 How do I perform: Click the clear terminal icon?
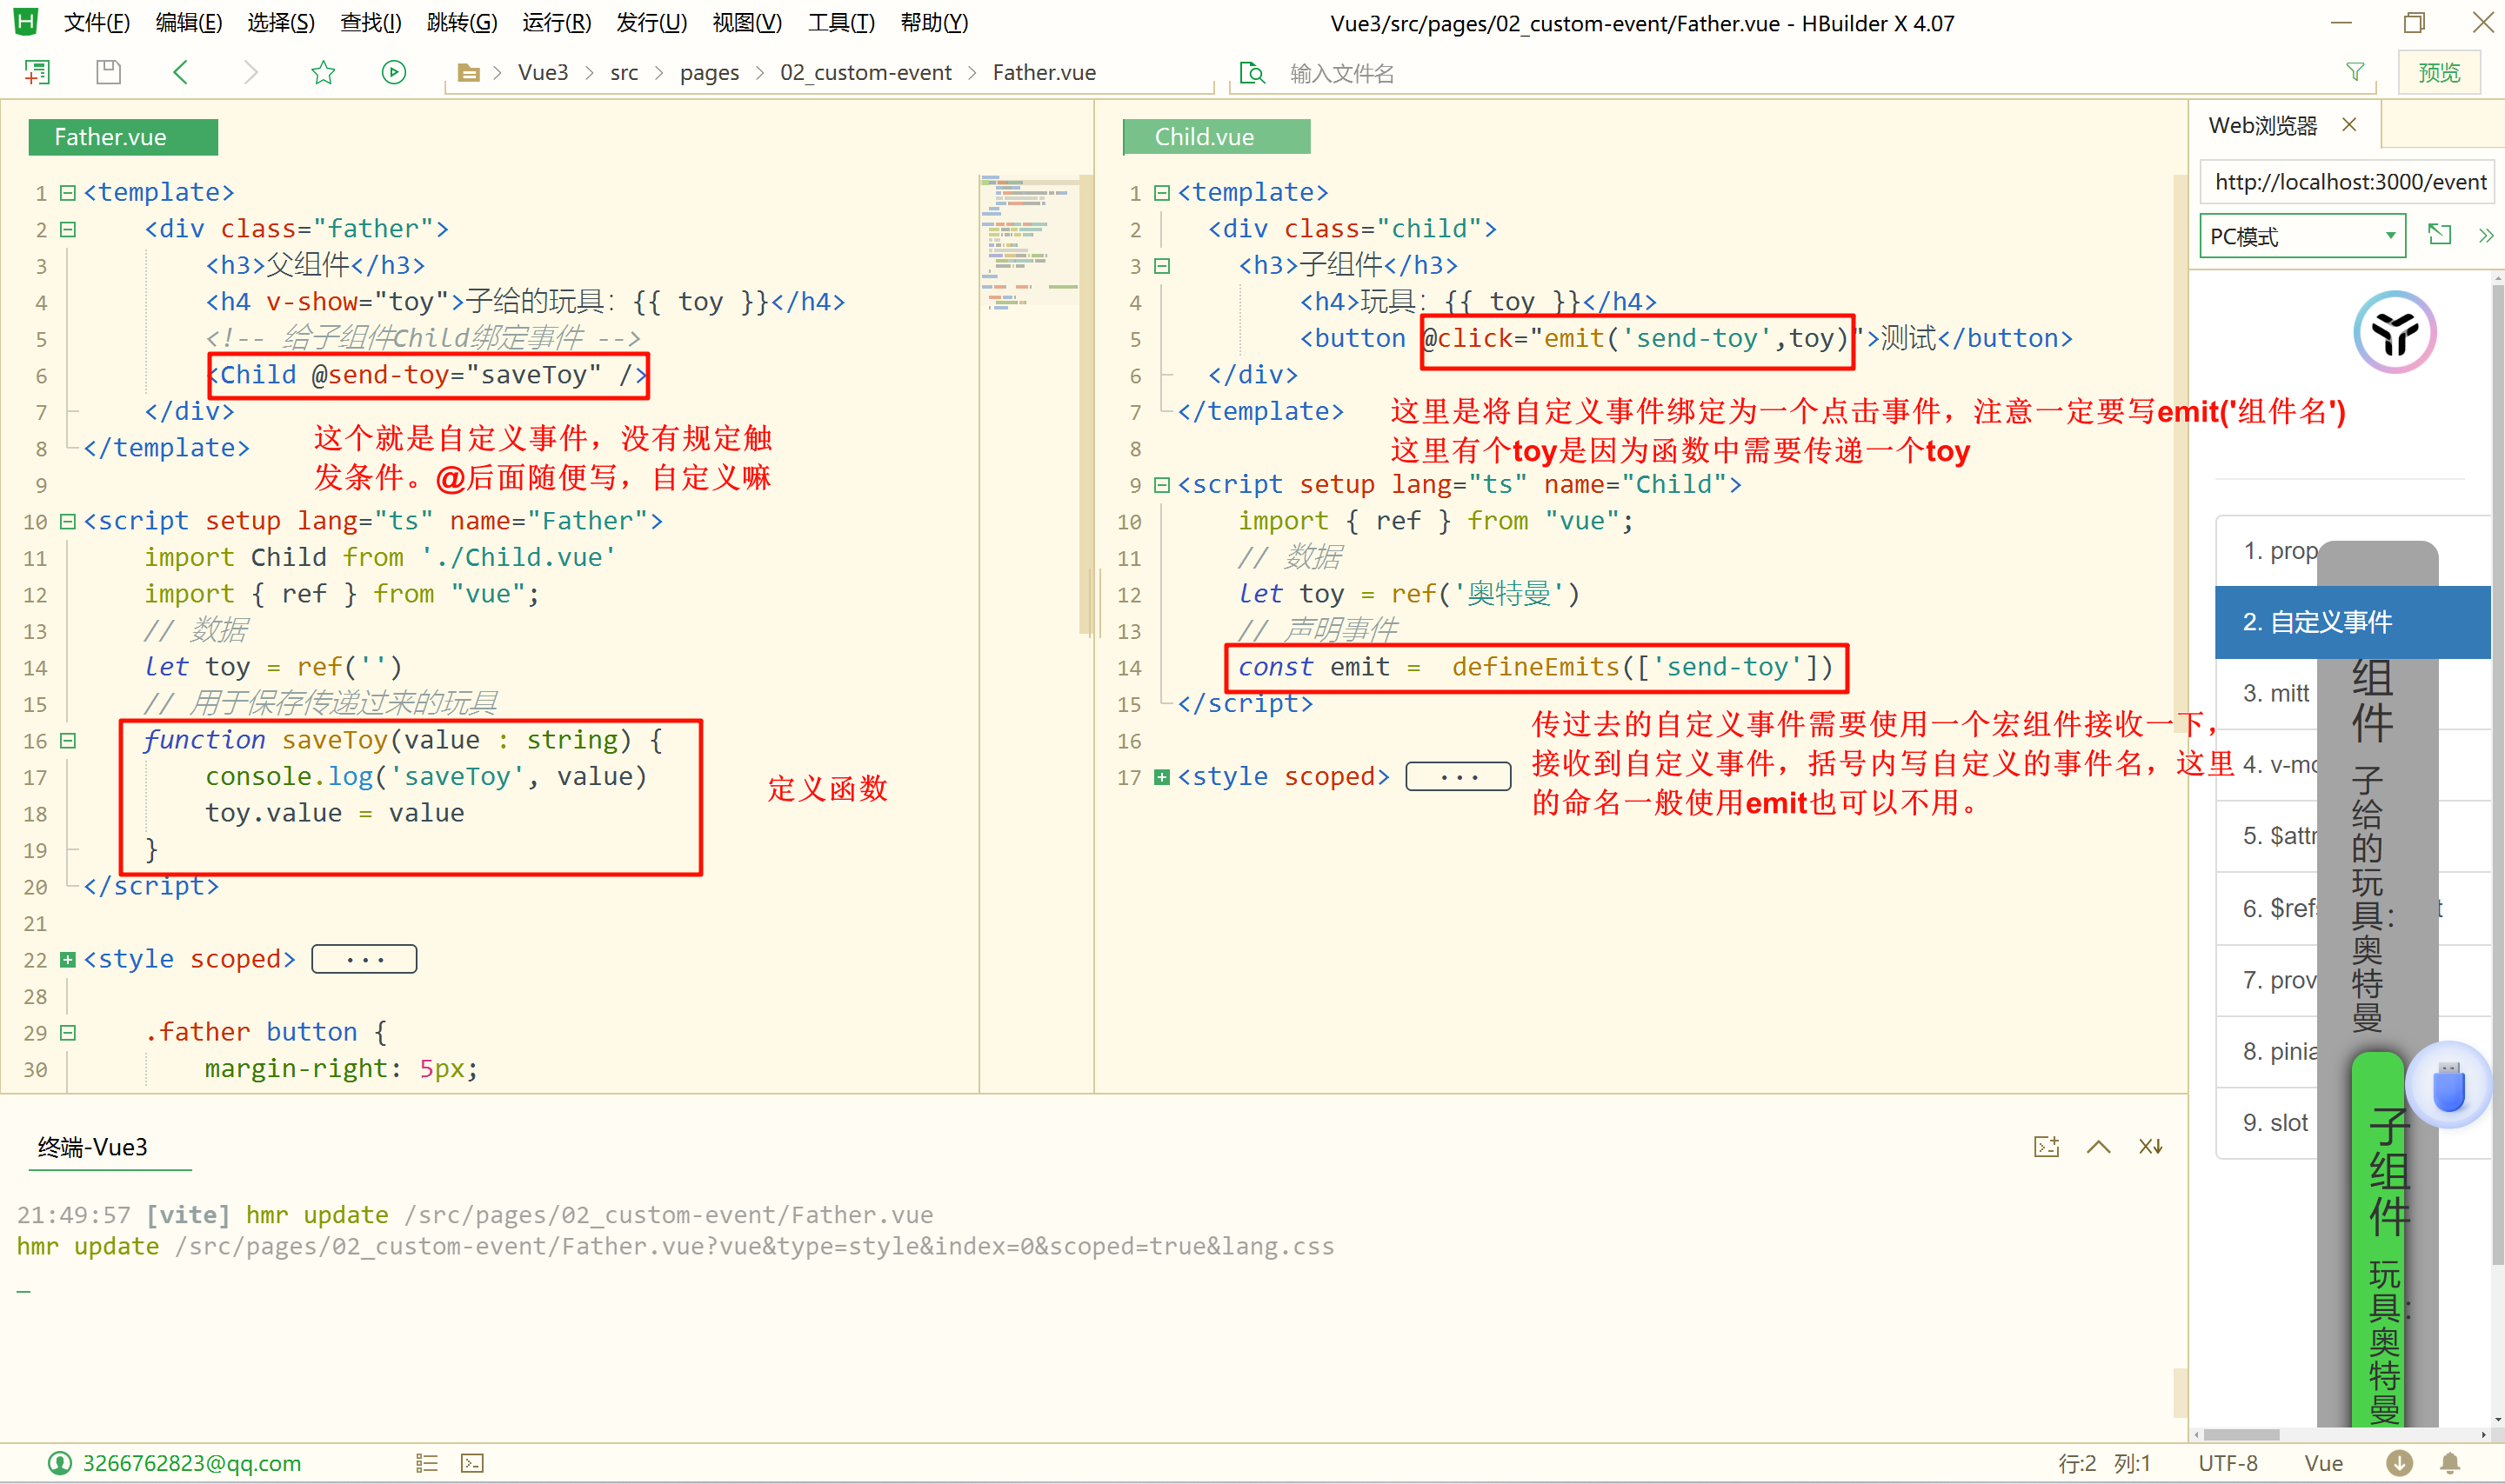pos(2151,1146)
